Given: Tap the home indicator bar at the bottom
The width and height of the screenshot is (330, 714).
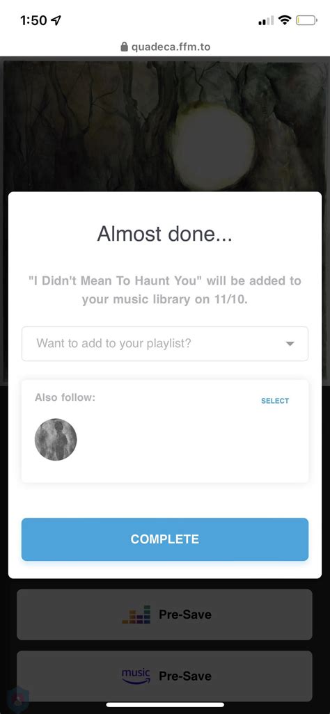Looking at the screenshot, I should point(165,704).
